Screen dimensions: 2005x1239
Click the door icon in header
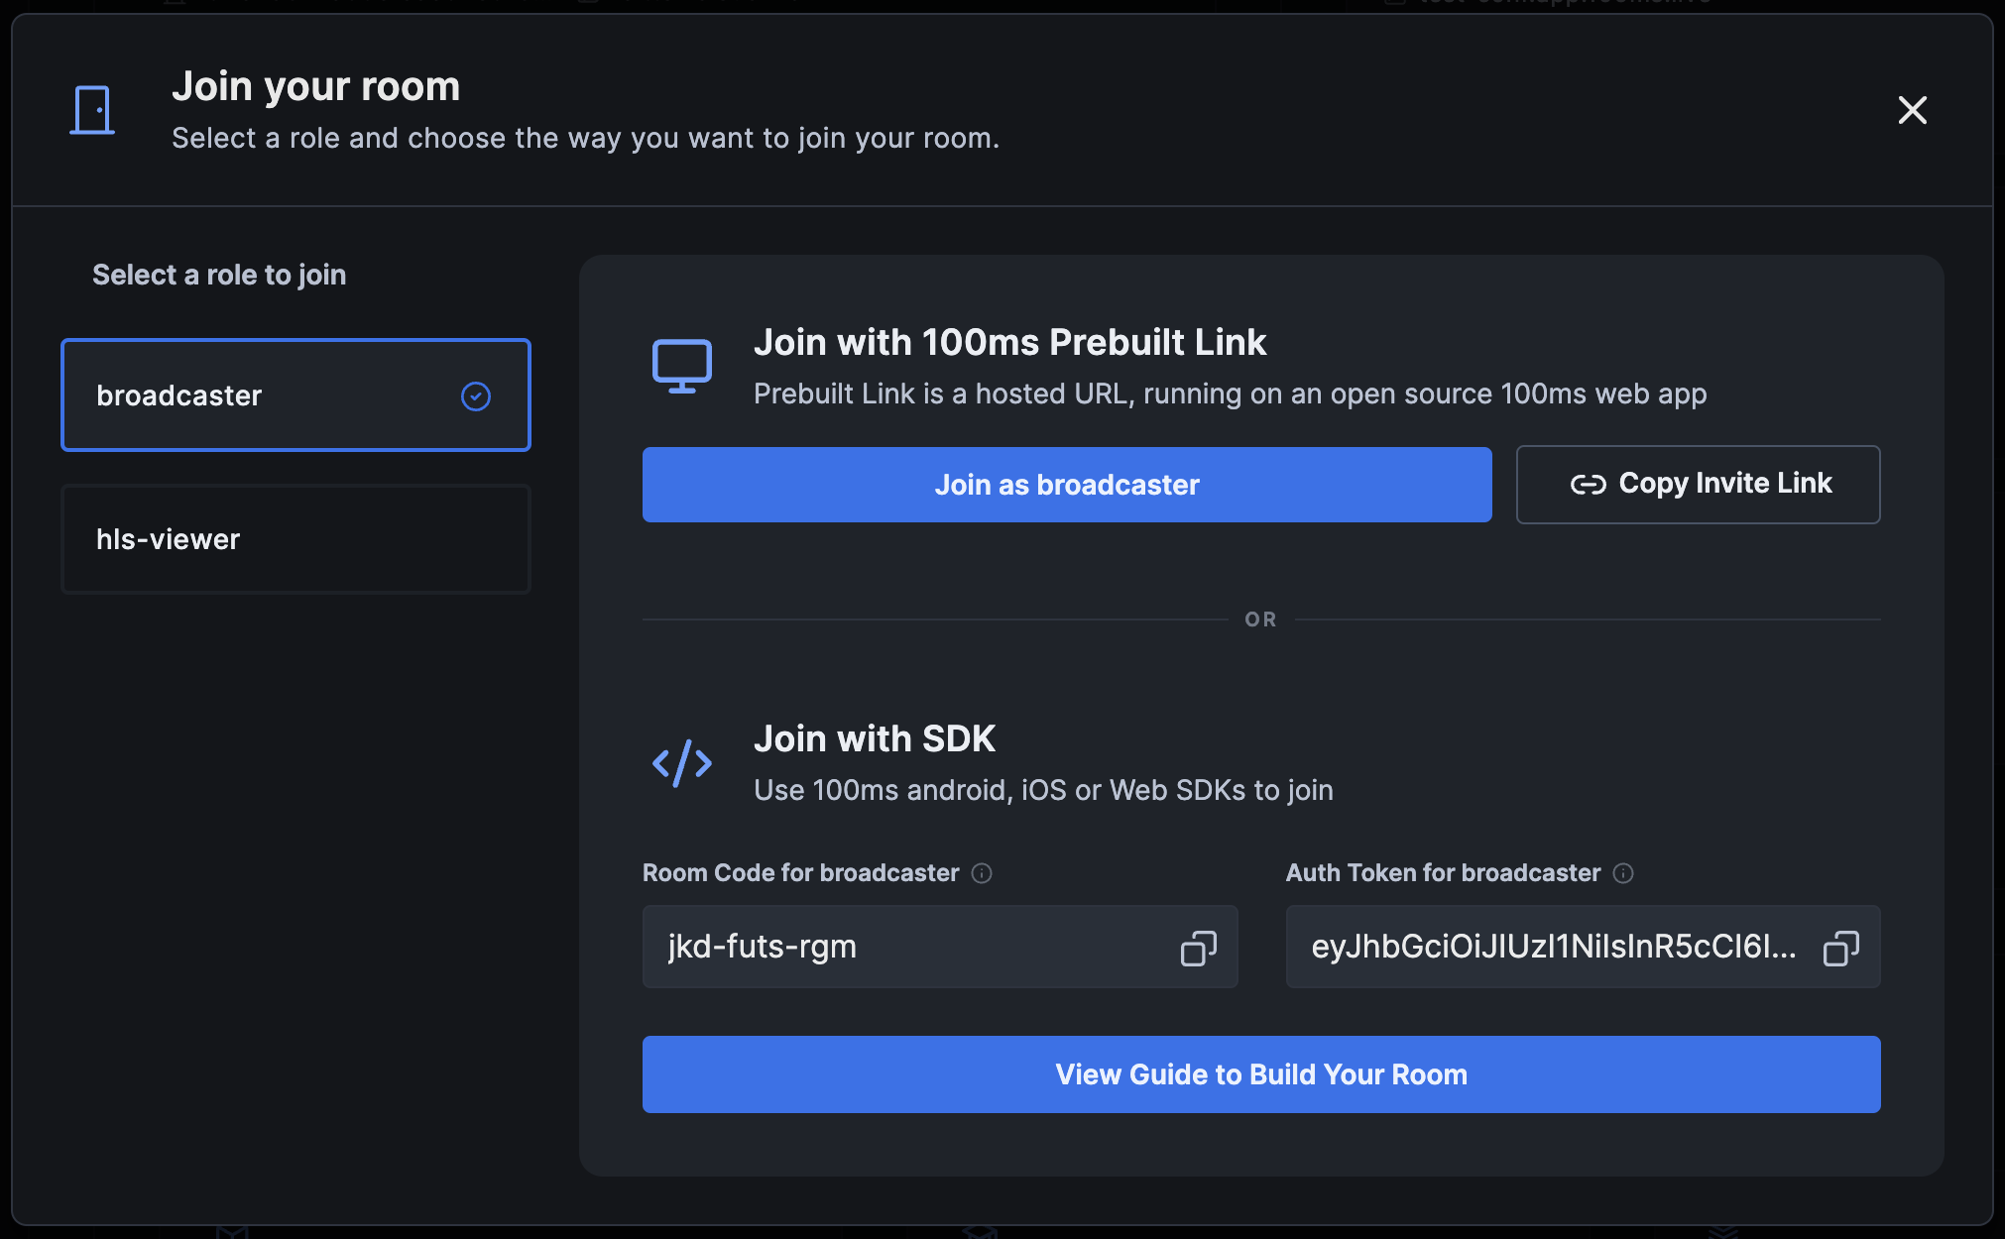click(92, 110)
